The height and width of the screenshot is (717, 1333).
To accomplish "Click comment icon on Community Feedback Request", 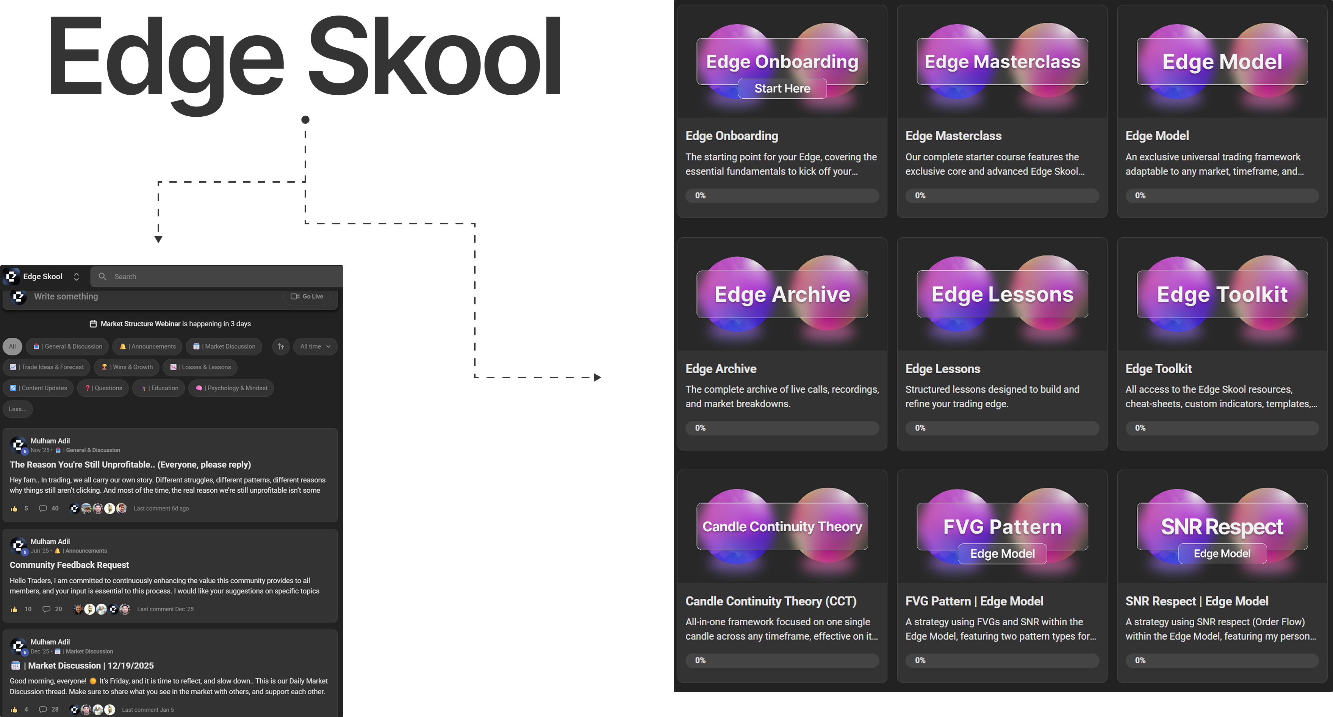I will pyautogui.click(x=47, y=609).
